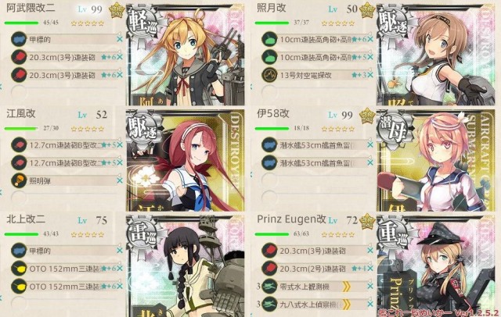The height and width of the screenshot is (317, 501).
Task: Click the empty fourth slot of 阿武隈改二
Action: click(x=66, y=92)
